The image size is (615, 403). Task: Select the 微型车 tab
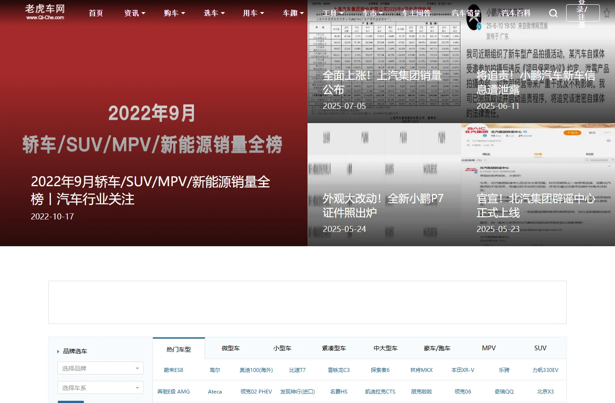(x=231, y=348)
